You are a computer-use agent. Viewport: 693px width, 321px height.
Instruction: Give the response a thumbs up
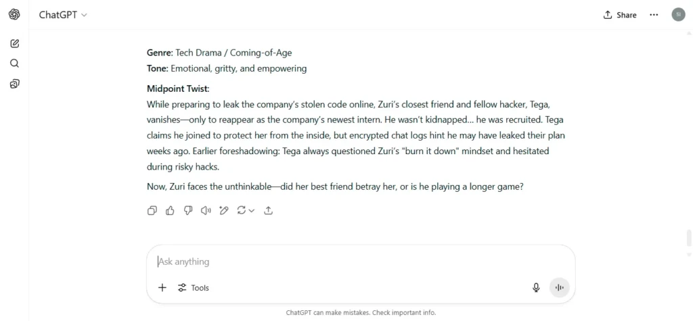click(170, 211)
